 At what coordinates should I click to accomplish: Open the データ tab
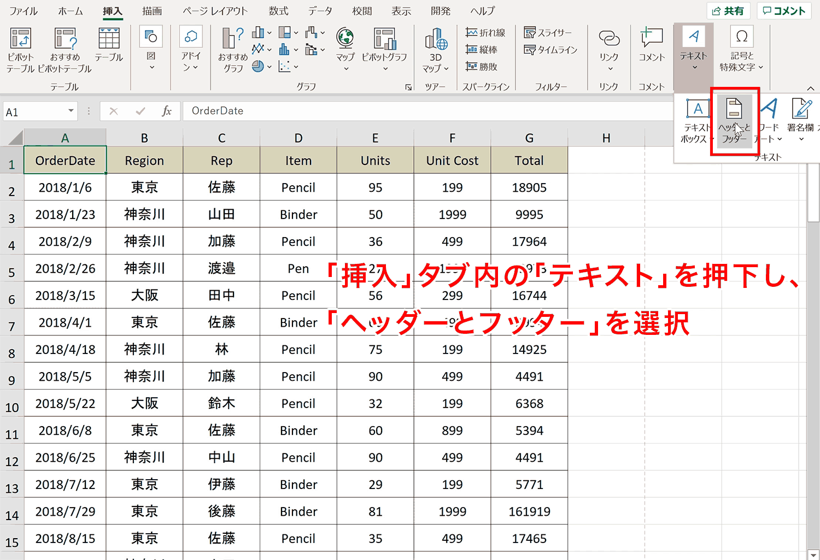(x=320, y=11)
